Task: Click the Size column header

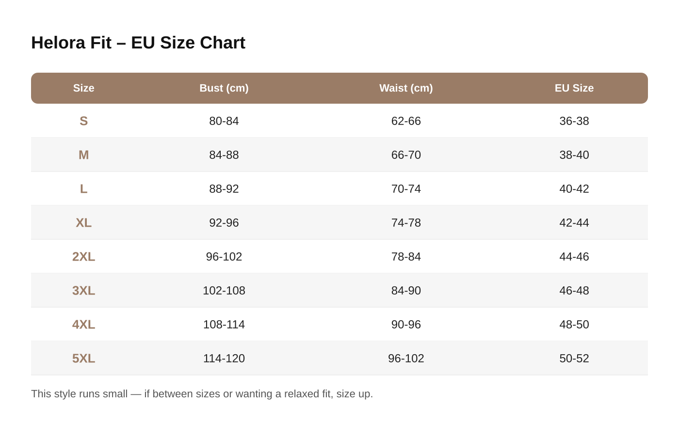Action: [x=83, y=88]
